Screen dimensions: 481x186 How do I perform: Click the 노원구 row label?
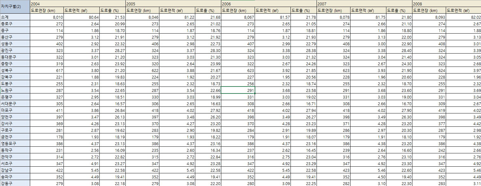[15, 90]
